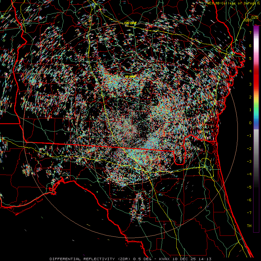Click the "7" value on the color scale
This screenshot has height=261, width=261.
[x=250, y=32]
